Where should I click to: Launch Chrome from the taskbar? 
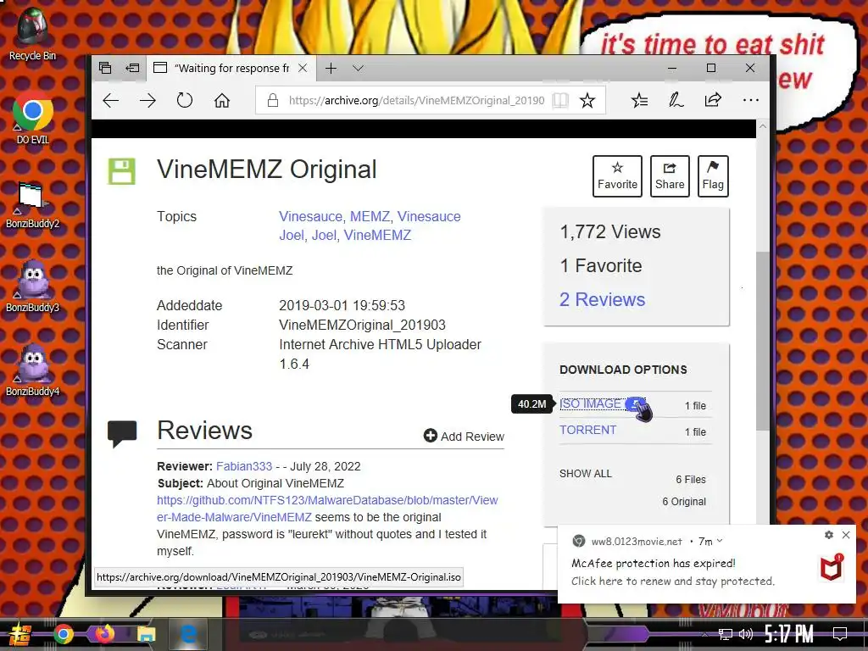[63, 634]
